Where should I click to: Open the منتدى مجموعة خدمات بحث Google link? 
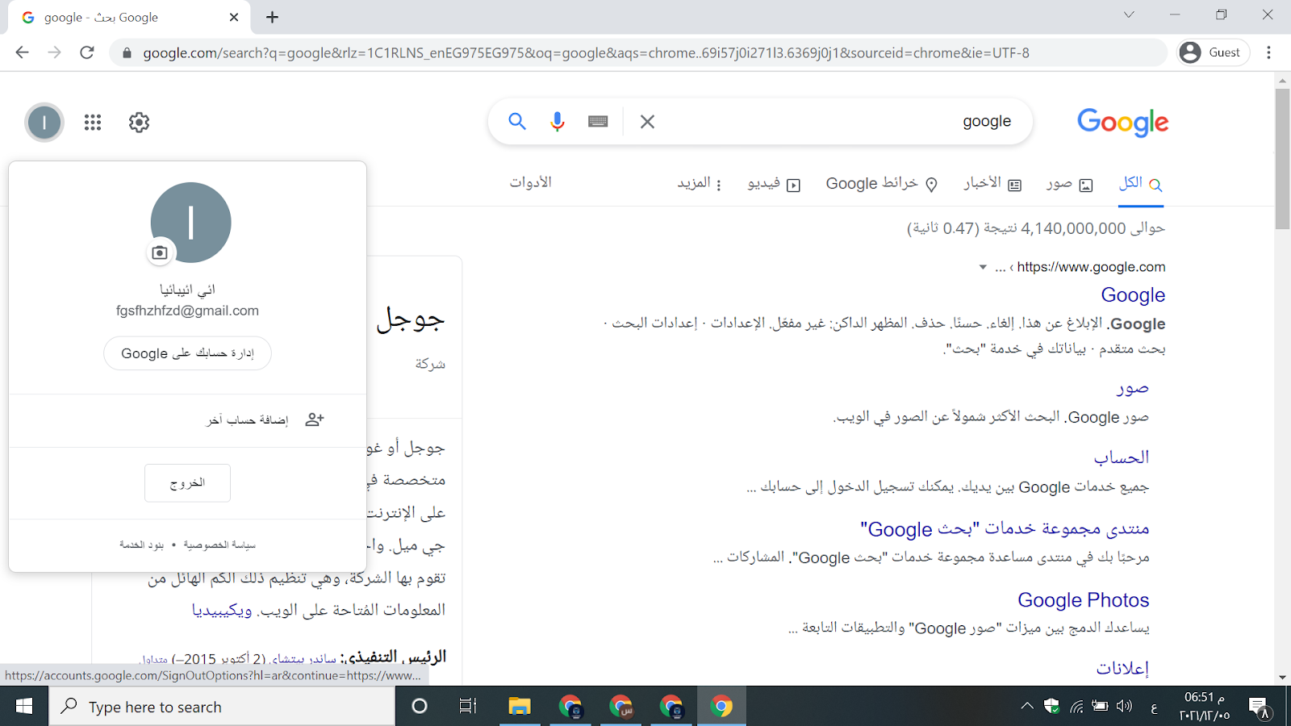coord(1005,529)
